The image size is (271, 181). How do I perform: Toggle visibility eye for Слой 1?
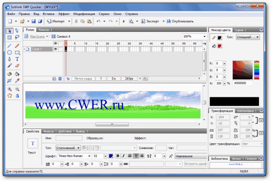[56, 49]
